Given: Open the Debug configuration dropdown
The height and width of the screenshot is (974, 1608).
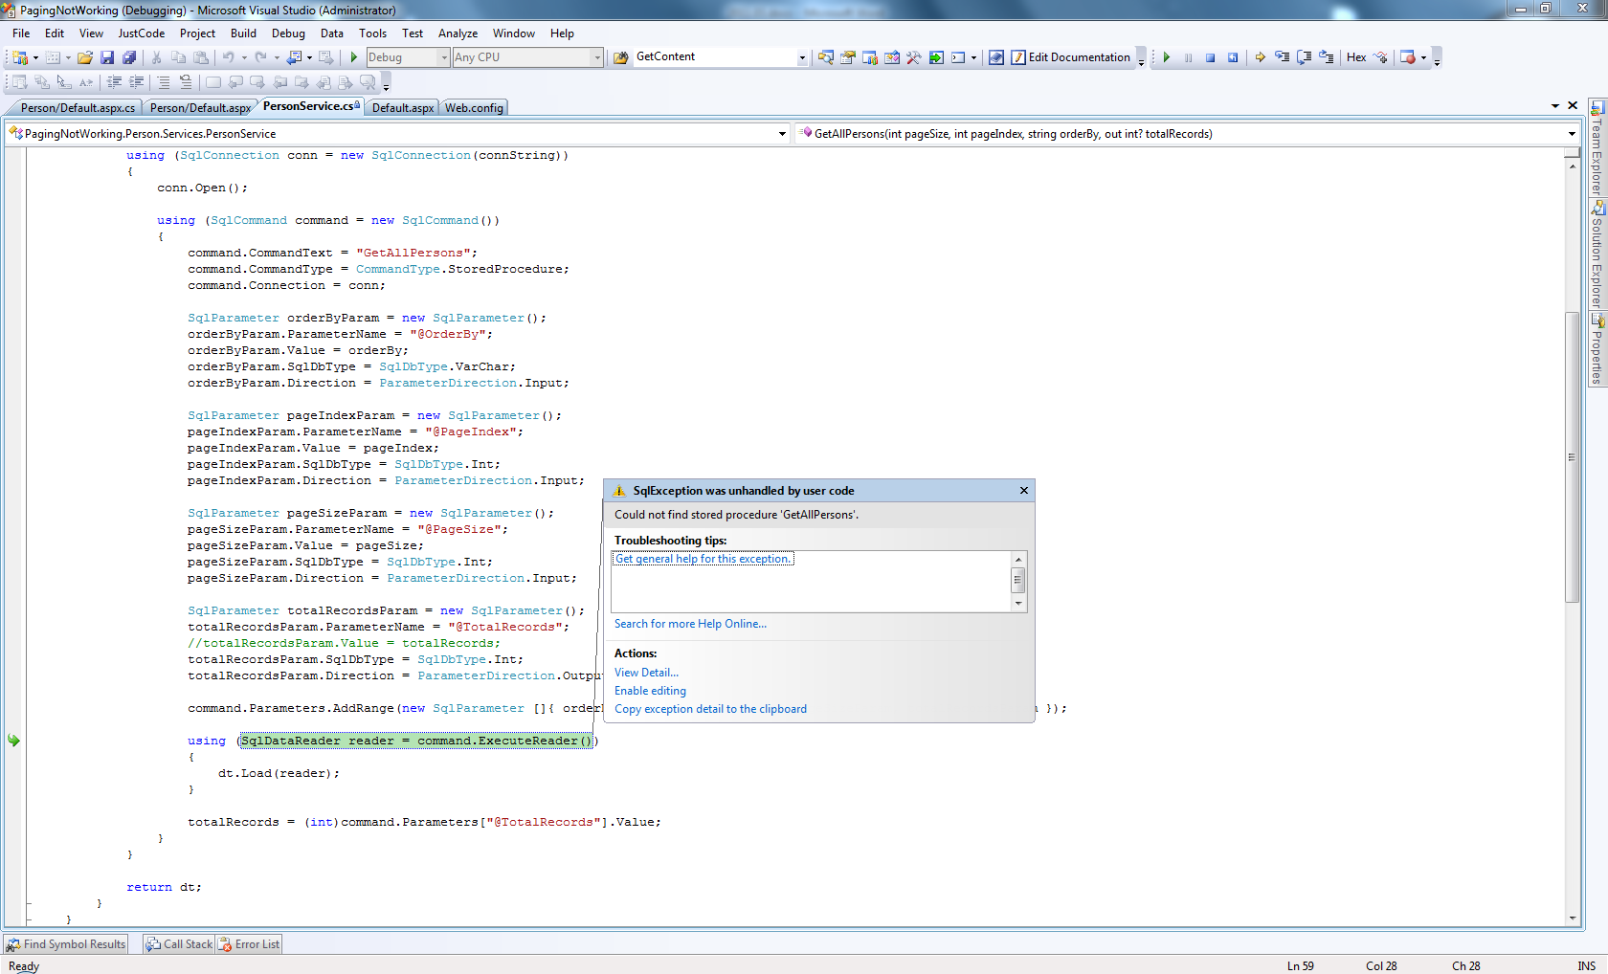Looking at the screenshot, I should (443, 57).
